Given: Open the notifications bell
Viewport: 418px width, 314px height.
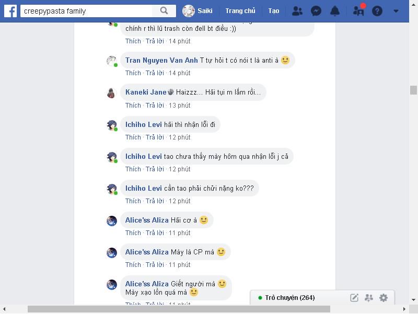Looking at the screenshot, I should 335,11.
